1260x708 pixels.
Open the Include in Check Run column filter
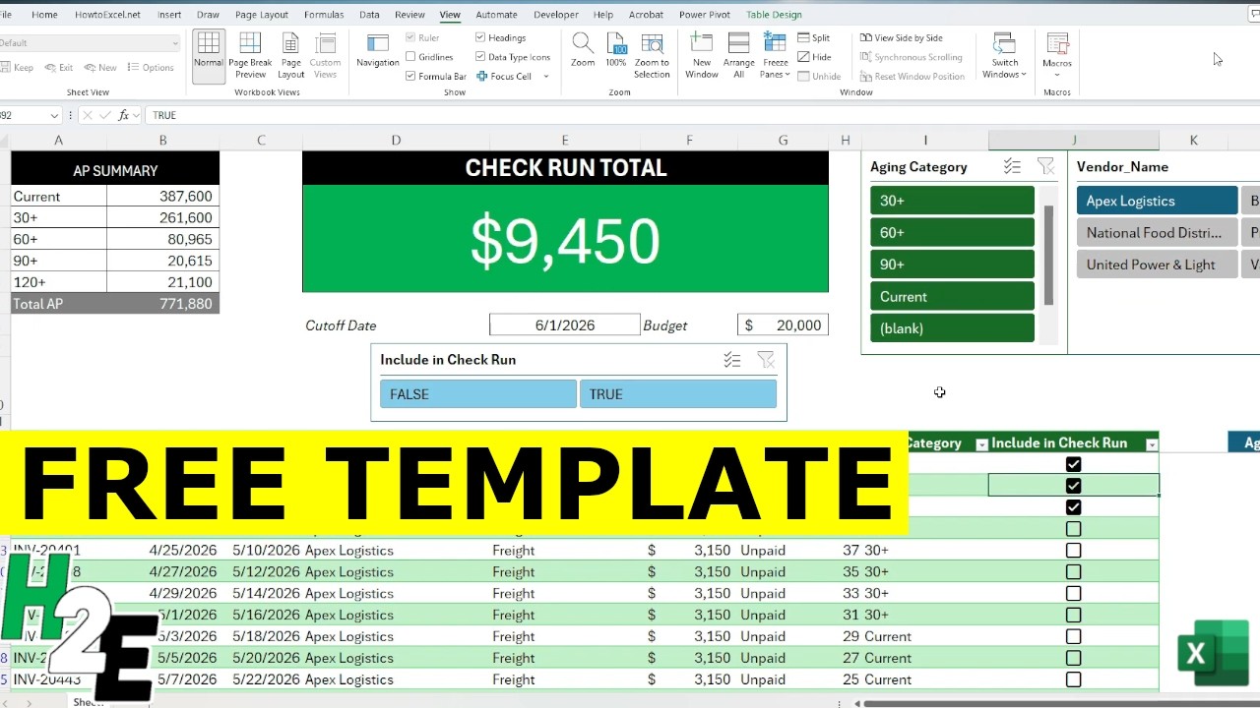1152,444
